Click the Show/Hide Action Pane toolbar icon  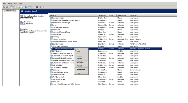pyautogui.click(x=29, y=7)
